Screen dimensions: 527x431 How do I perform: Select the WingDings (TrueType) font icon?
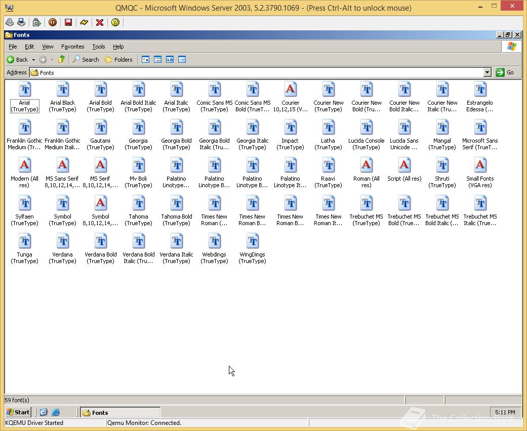coord(253,241)
